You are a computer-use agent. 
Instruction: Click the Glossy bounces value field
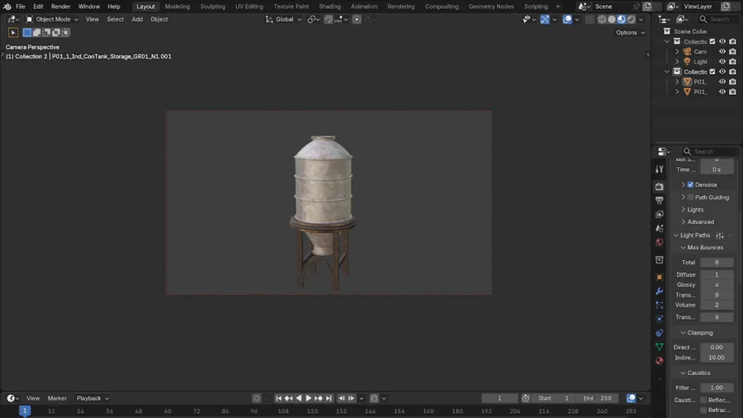[x=717, y=285]
